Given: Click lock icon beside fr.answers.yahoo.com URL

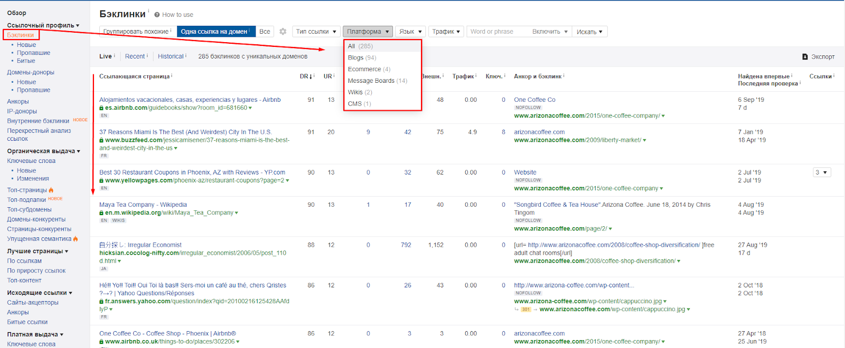Looking at the screenshot, I should point(101,302).
